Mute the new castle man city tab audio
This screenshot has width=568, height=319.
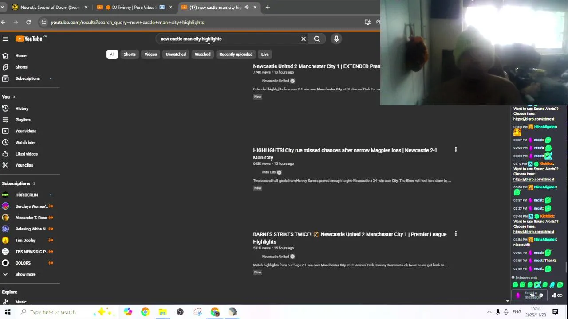click(x=246, y=7)
